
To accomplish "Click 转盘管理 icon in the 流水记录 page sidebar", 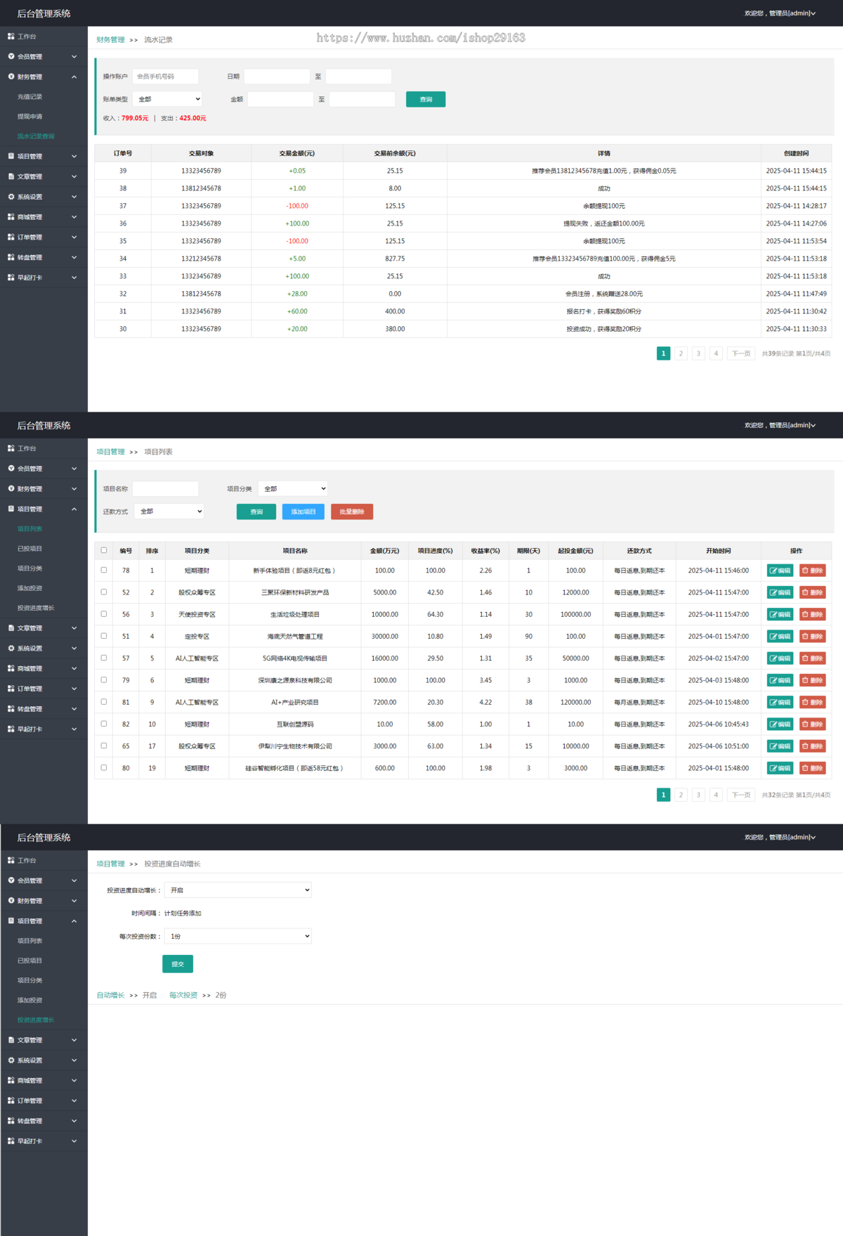I will [x=11, y=257].
